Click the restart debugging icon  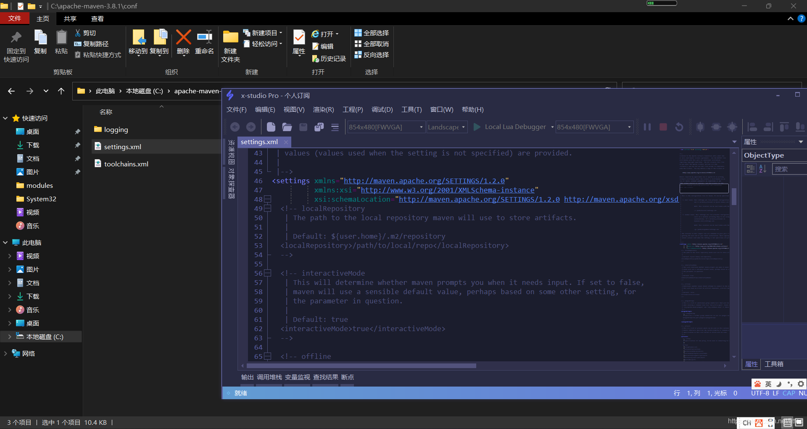(x=679, y=127)
